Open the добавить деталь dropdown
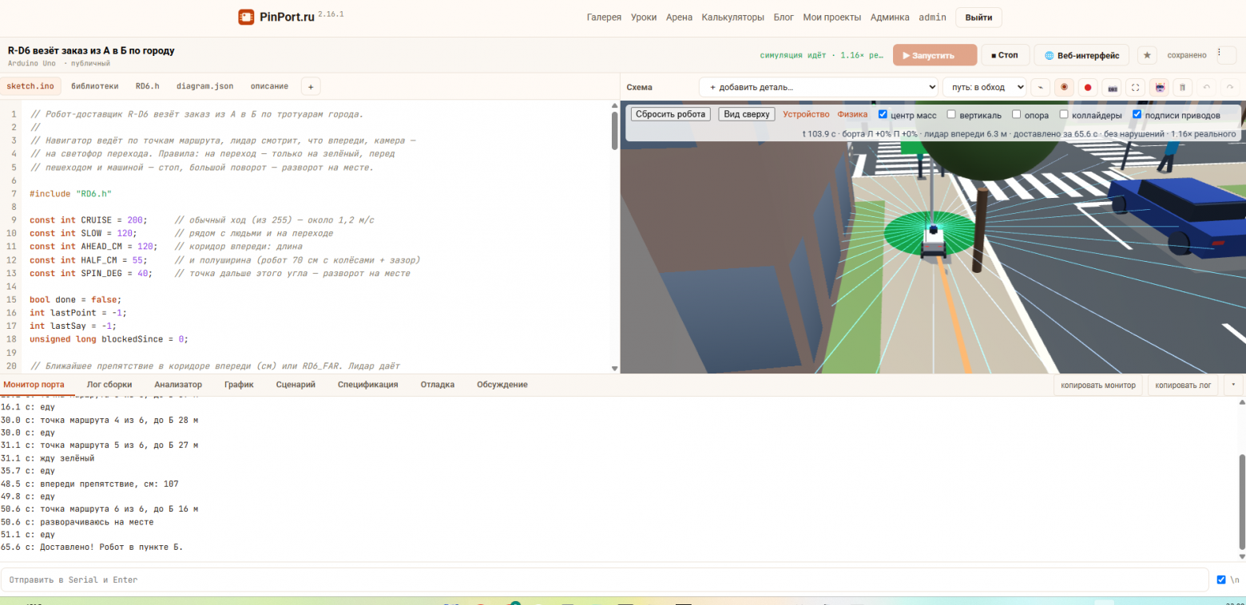1246x605 pixels. 819,87
